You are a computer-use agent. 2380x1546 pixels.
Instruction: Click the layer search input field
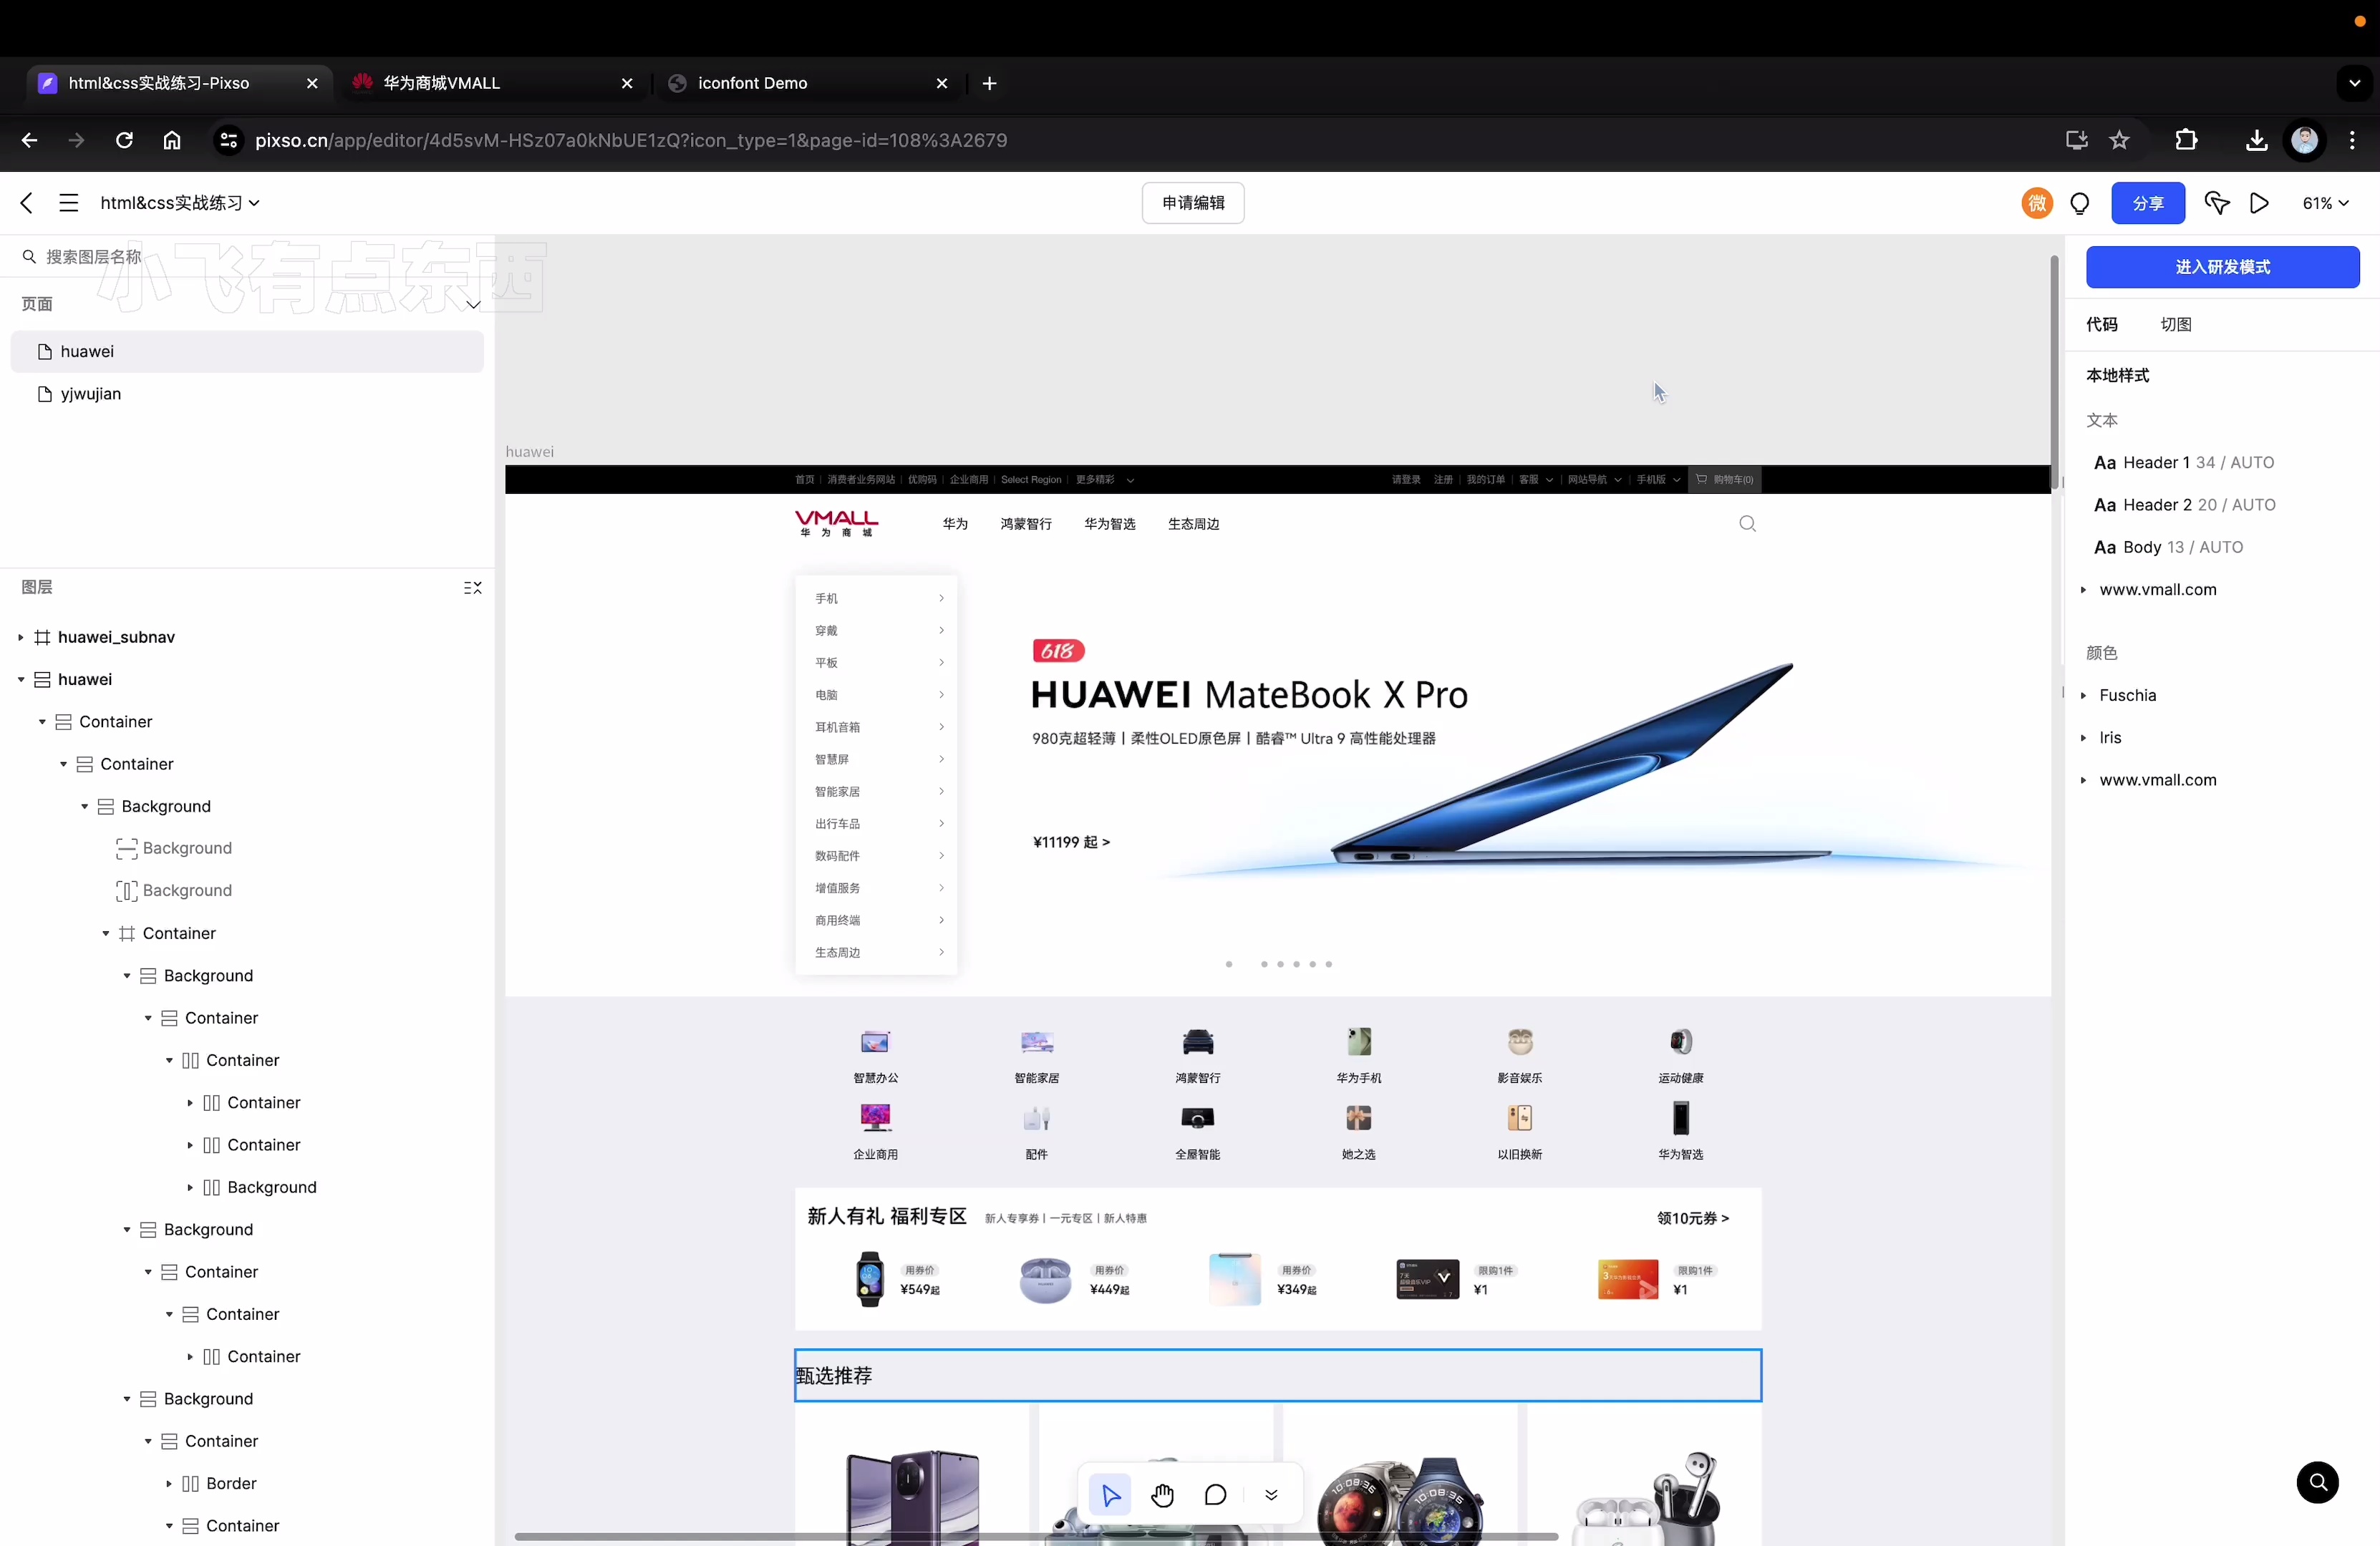tap(90, 257)
